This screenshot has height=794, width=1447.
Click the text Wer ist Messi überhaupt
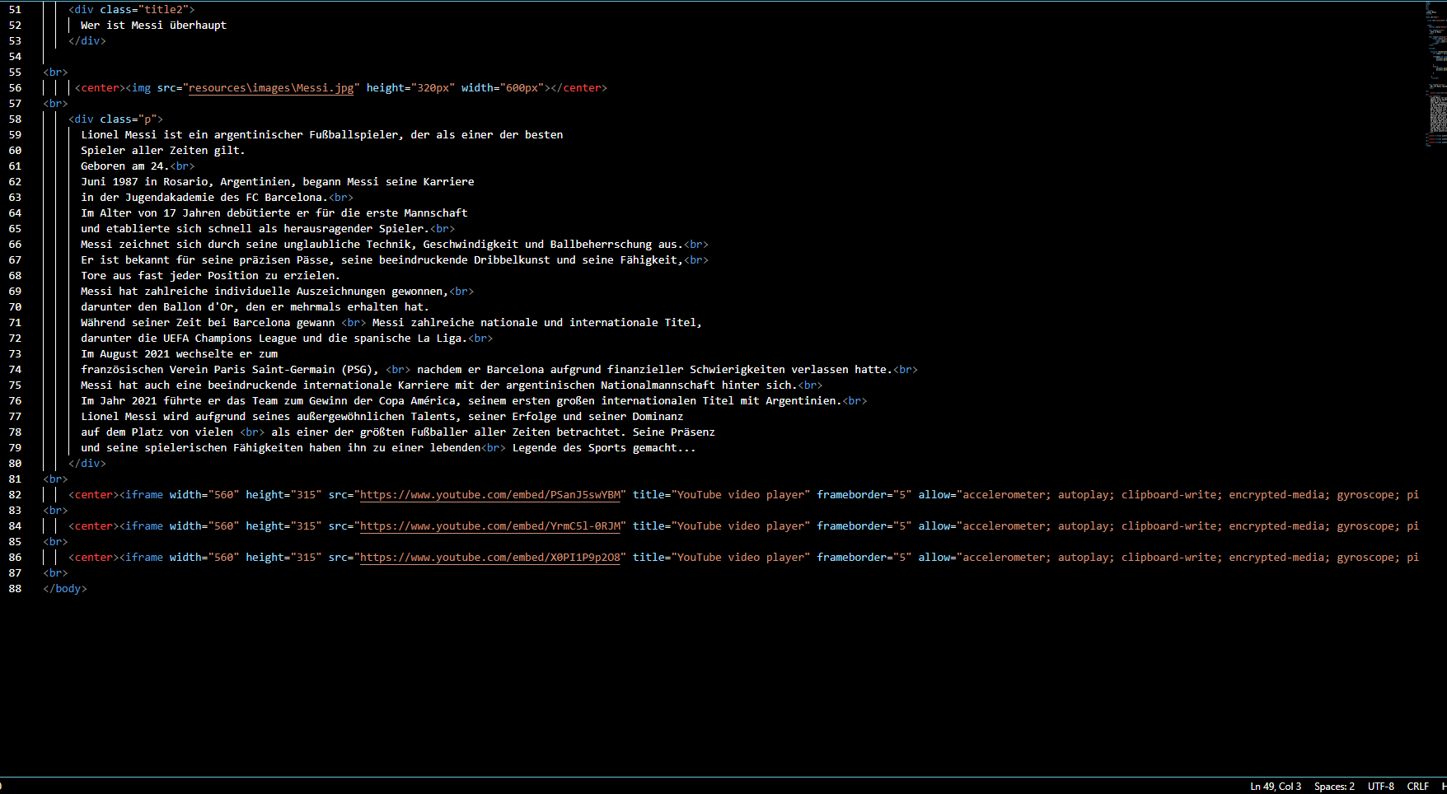(152, 25)
